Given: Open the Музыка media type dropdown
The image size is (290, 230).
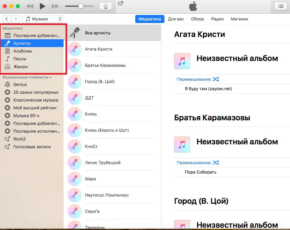Looking at the screenshot, I should 42,19.
